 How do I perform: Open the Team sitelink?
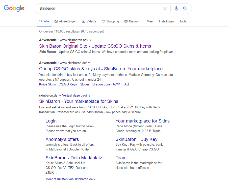121,158
